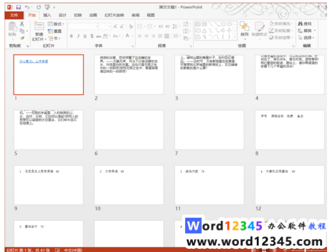Image resolution: width=329 pixels, height=252 pixels.
Task: Click the Decrease Font Size icon
Action: (x=122, y=26)
